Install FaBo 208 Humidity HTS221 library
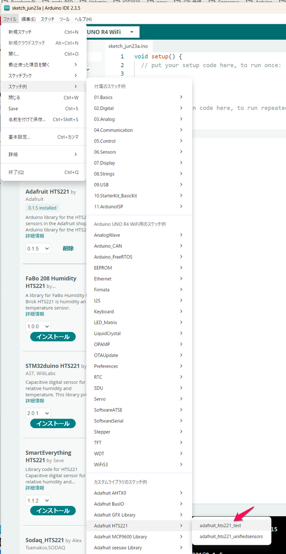 (53, 337)
